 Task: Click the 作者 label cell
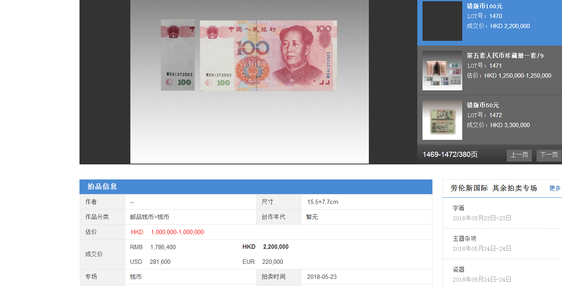coord(103,202)
